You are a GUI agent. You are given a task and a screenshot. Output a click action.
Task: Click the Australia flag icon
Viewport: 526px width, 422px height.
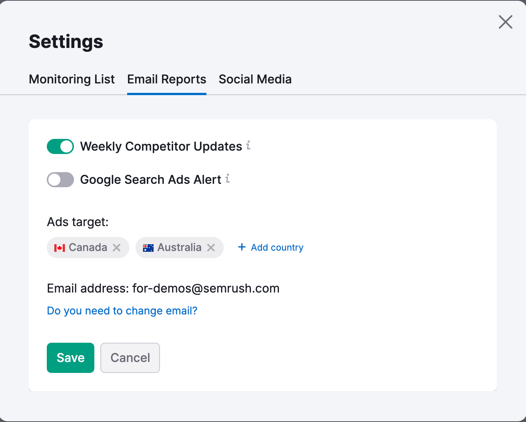[x=149, y=248]
